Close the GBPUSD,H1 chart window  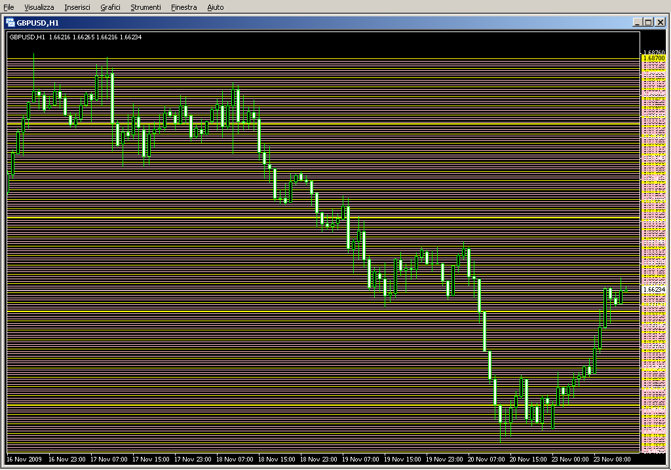[x=661, y=22]
